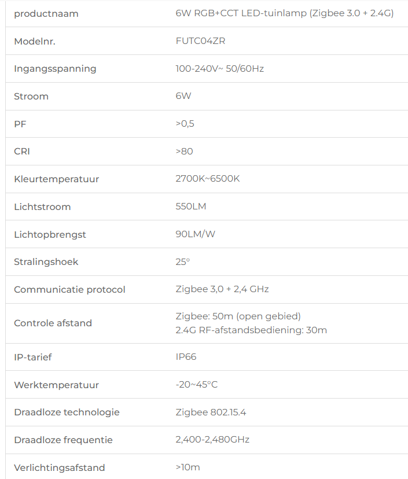The image size is (408, 479).
Task: Click the Werktemperatuur value -20~45°C
Action: [197, 384]
